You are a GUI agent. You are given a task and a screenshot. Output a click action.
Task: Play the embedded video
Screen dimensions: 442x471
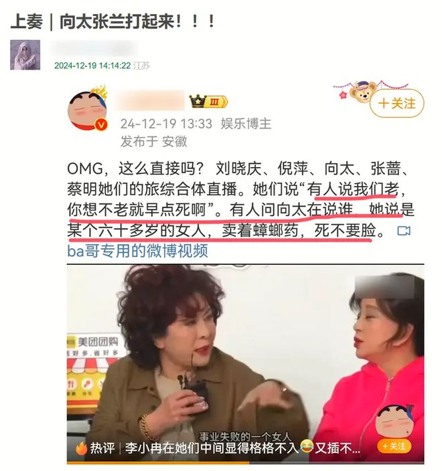point(245,365)
